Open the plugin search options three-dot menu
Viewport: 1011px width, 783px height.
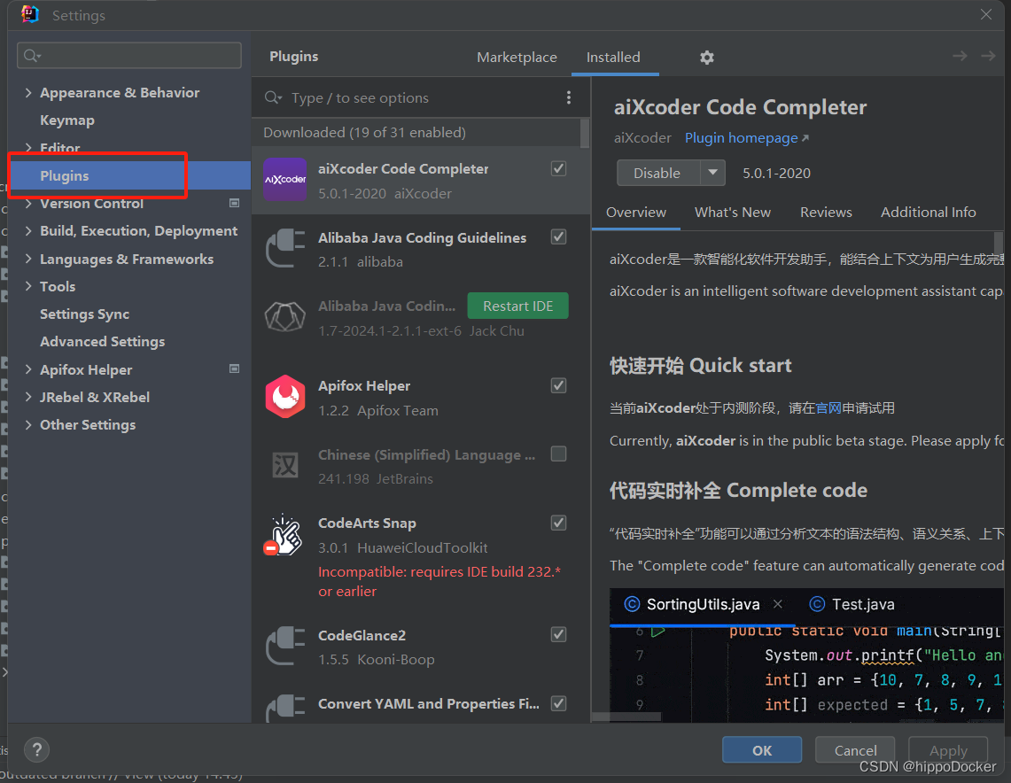click(568, 97)
